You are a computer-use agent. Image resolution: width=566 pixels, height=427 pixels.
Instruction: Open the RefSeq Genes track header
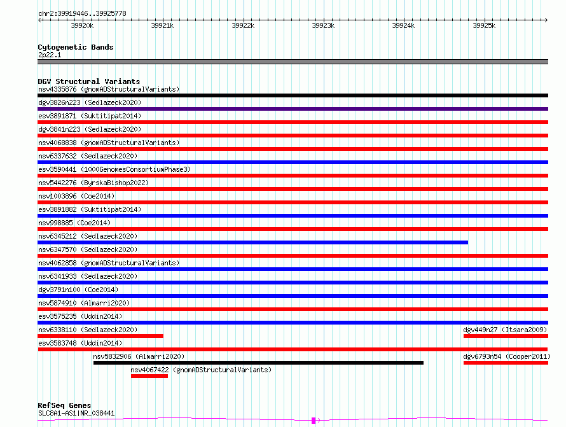click(x=64, y=405)
